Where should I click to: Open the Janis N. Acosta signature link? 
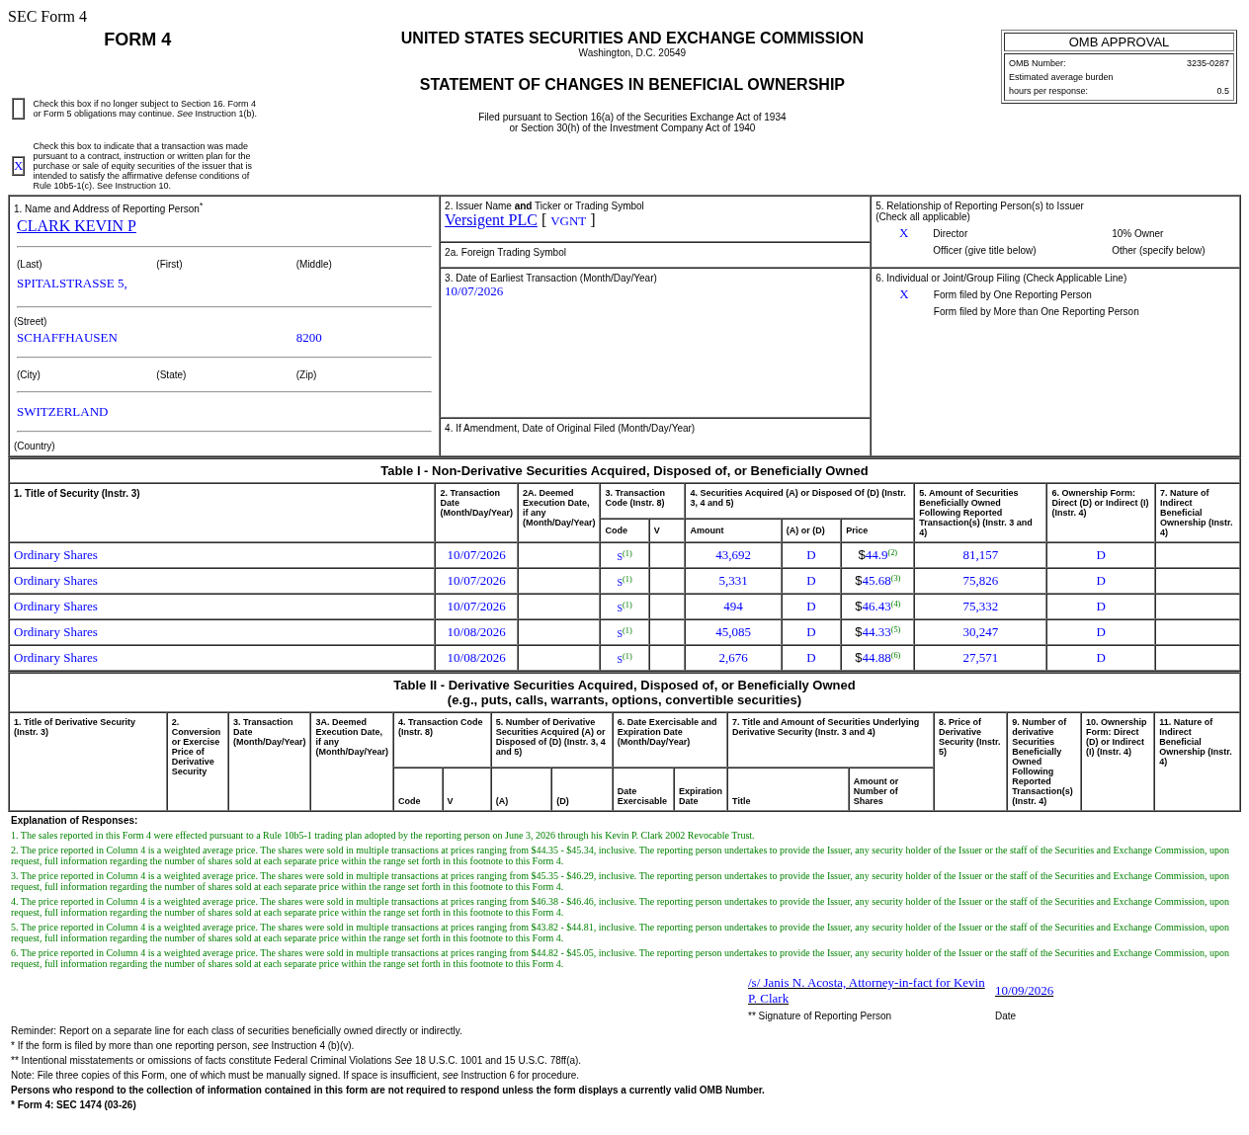(867, 991)
